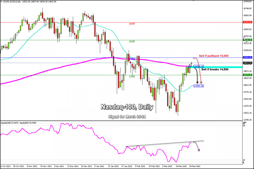This screenshot has width=254, height=169.
Task: Click the 16003.65 price axis value
Action: [248, 29]
